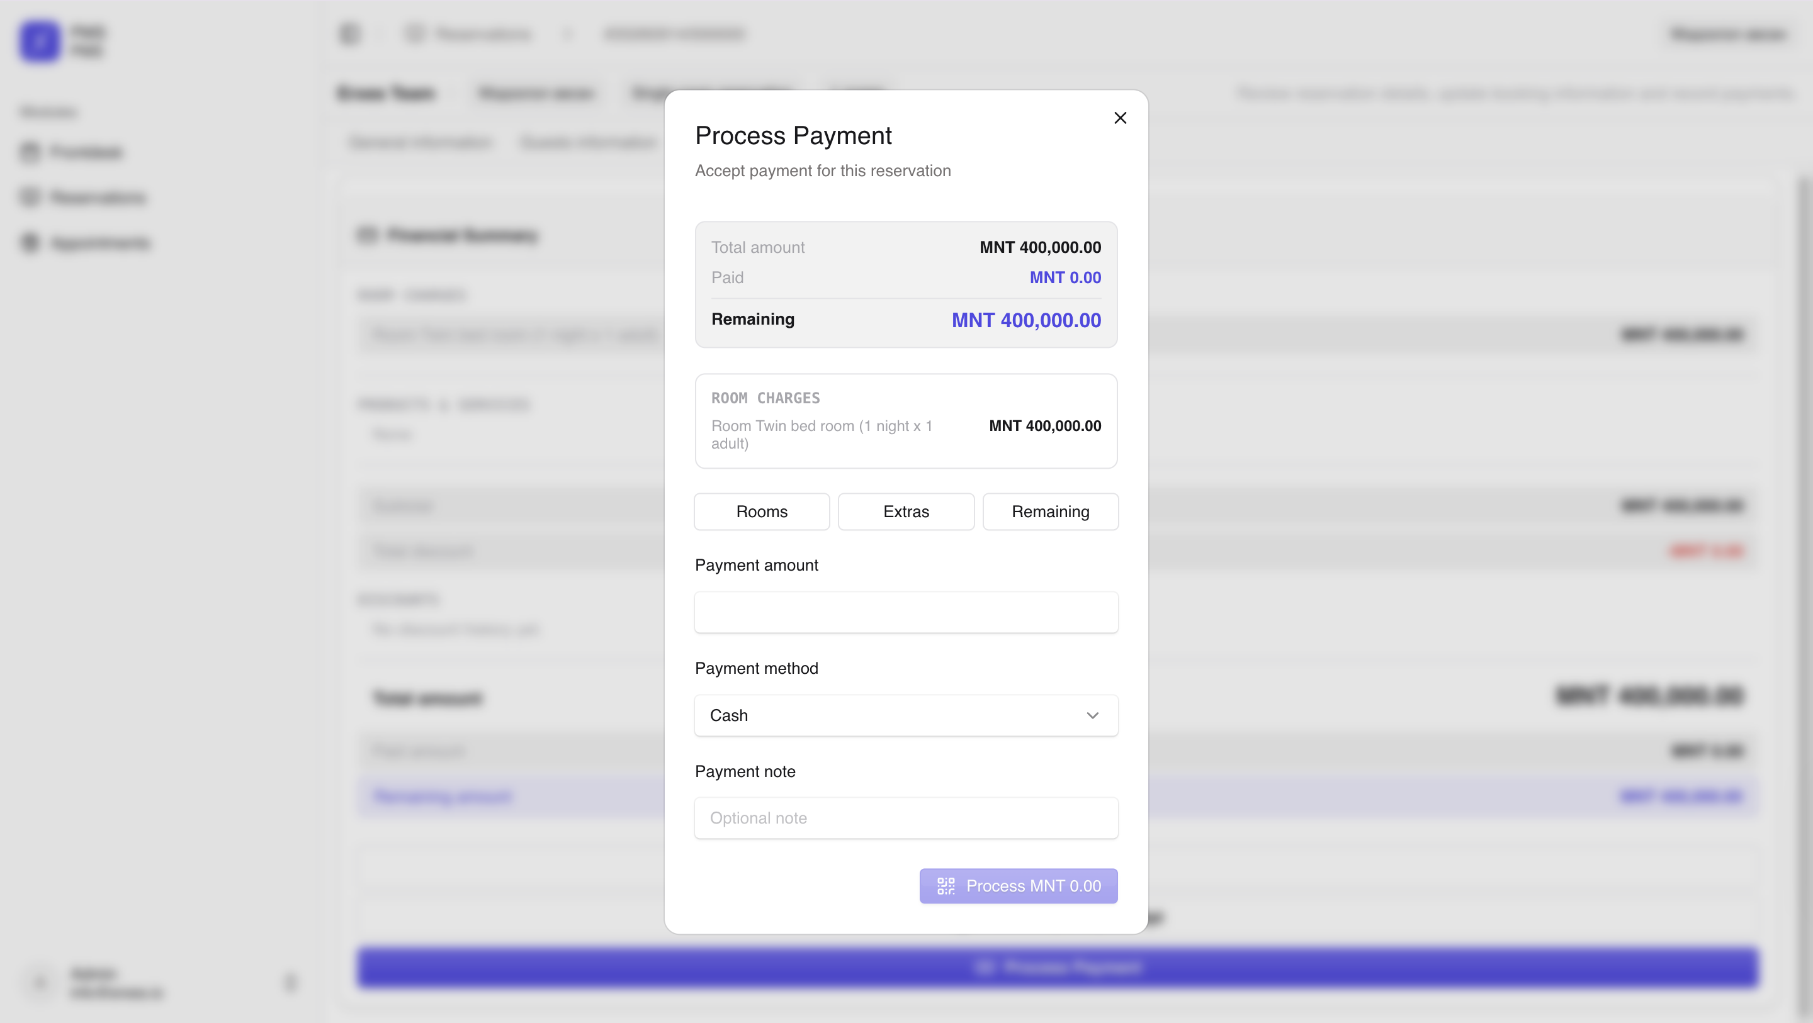This screenshot has height=1023, width=1813.
Task: Expand the payment method chevron arrow
Action: (1092, 715)
